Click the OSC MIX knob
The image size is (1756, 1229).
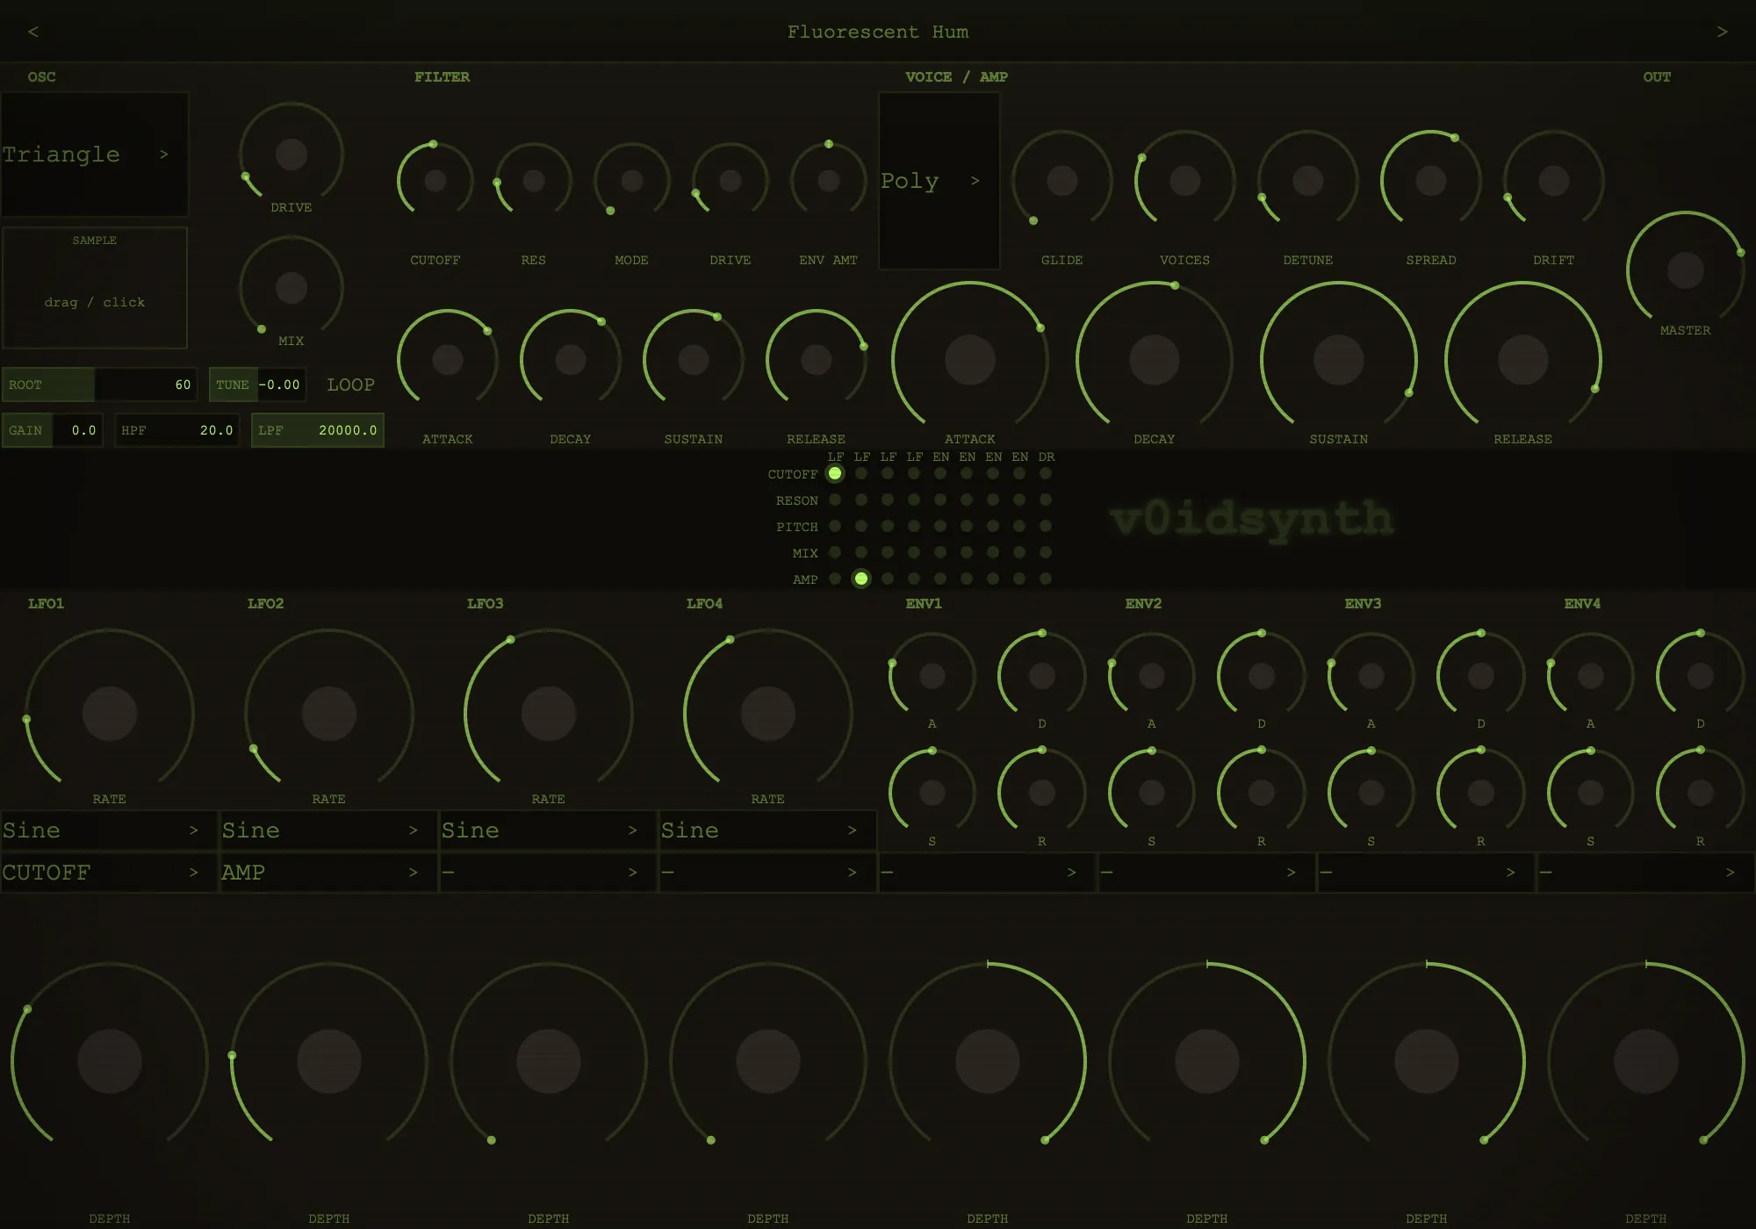(291, 288)
